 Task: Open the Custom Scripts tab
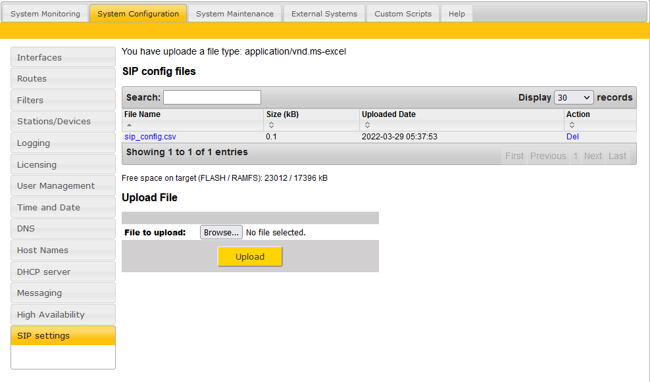[x=403, y=14]
